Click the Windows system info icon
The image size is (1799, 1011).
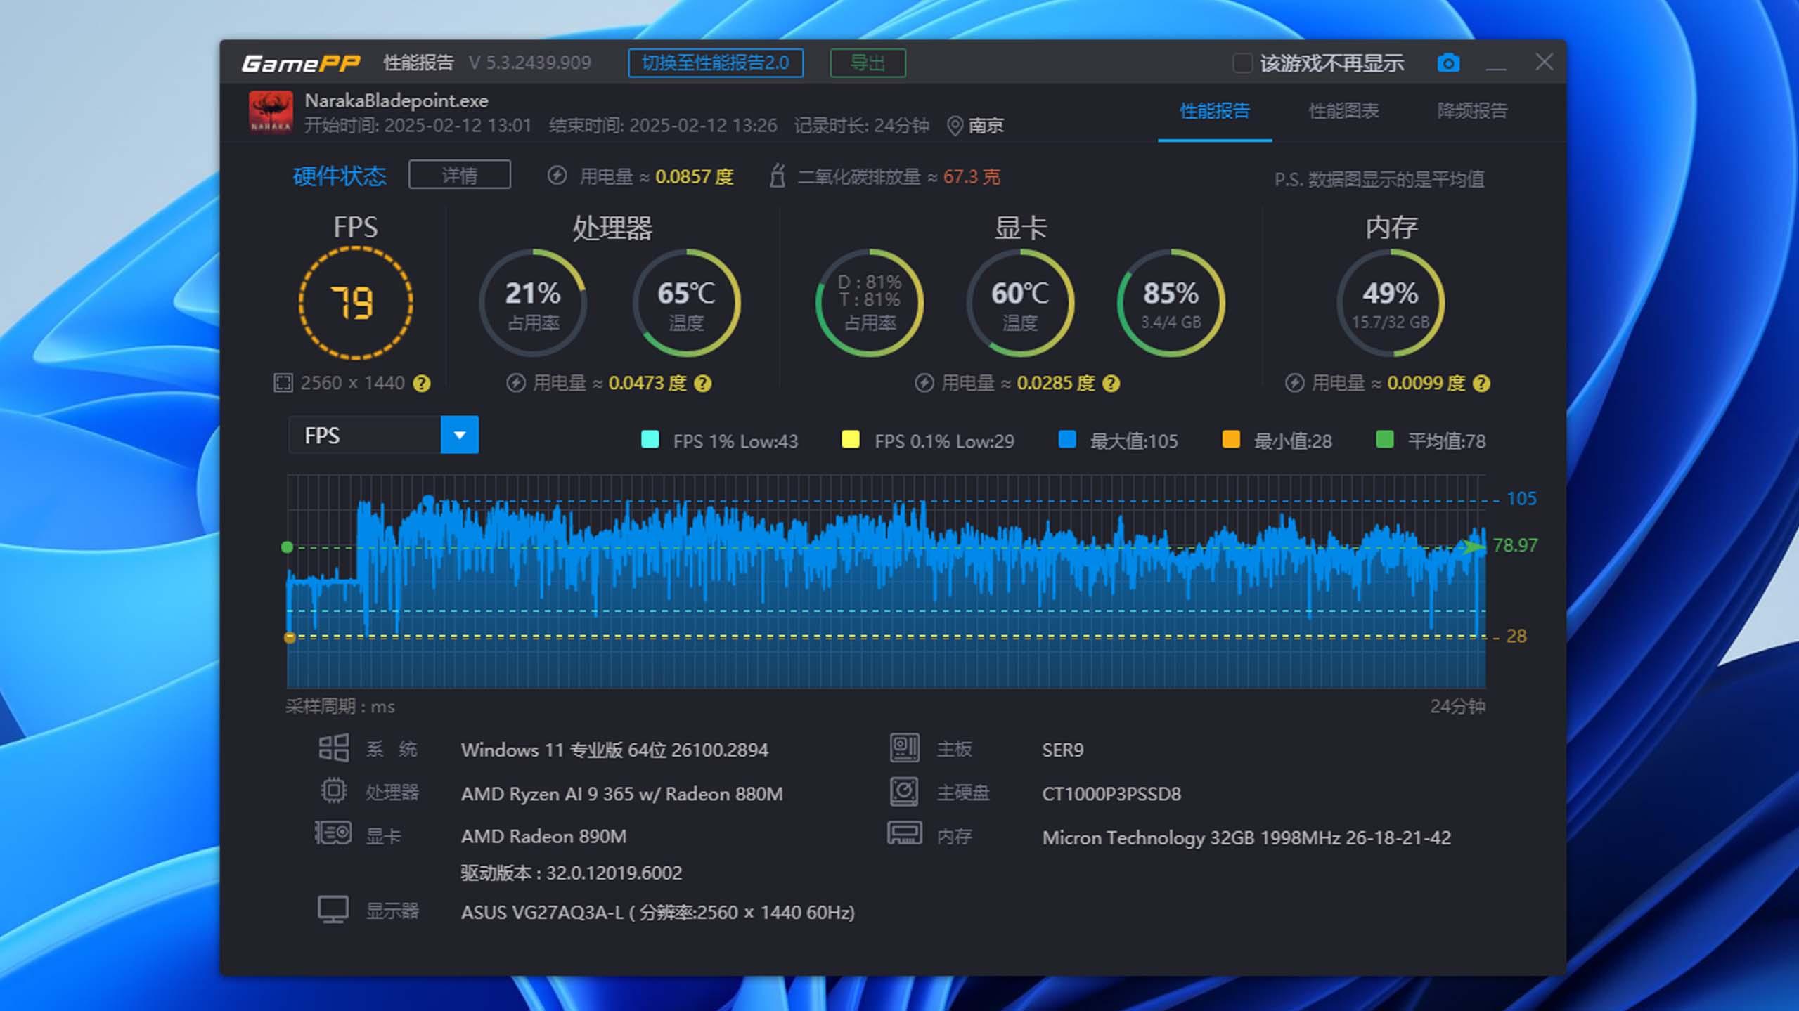[333, 748]
